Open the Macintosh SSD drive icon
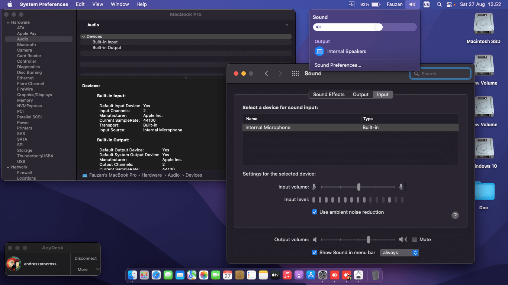This screenshot has height=285, width=508. point(483,24)
